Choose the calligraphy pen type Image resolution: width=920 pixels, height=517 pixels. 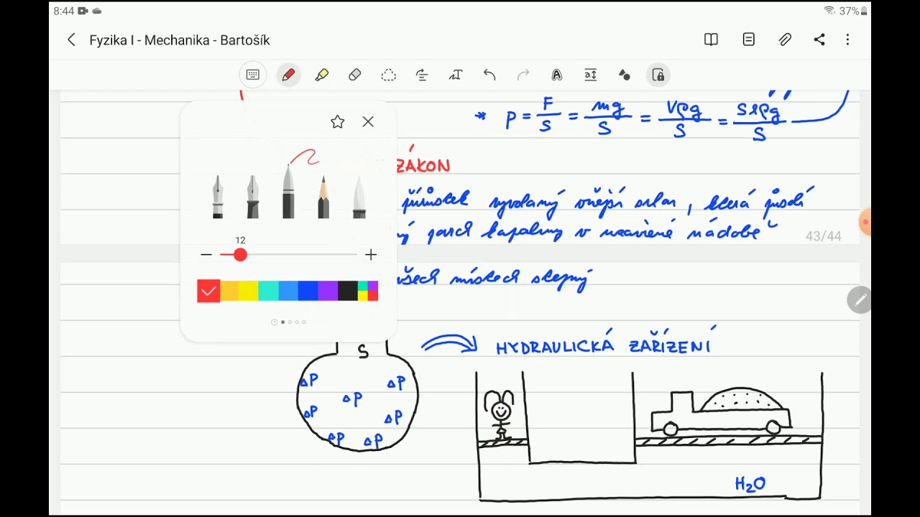pos(253,196)
